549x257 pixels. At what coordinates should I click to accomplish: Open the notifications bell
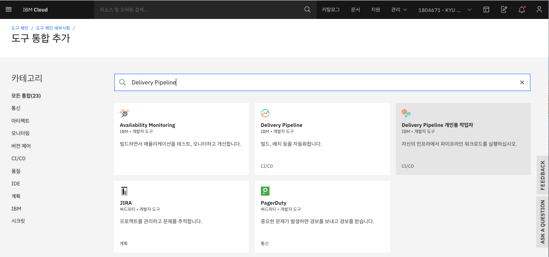click(x=522, y=9)
